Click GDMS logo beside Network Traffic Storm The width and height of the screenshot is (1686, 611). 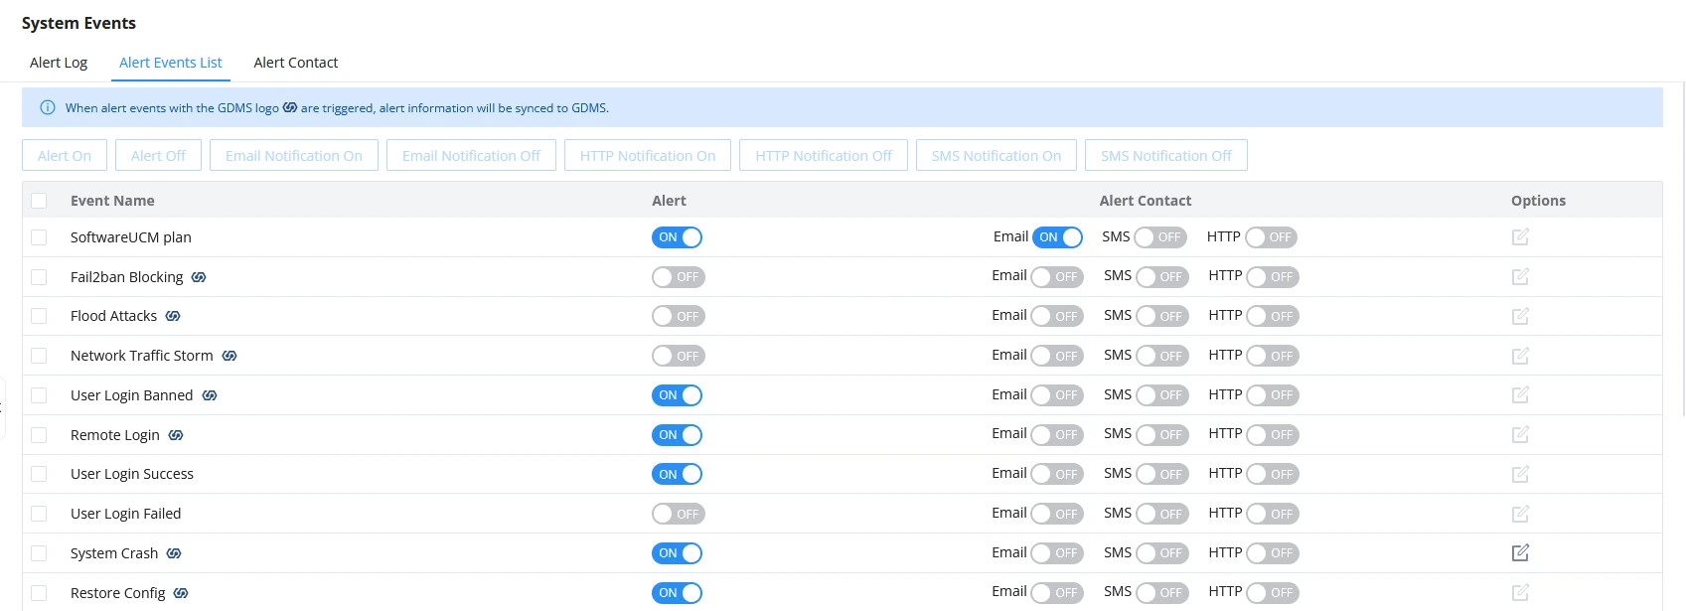[x=230, y=356]
